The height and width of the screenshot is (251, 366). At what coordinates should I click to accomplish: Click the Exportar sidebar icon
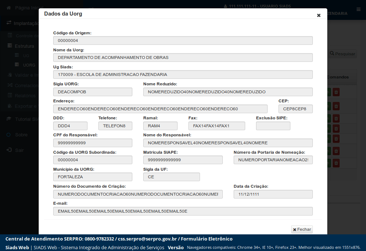[9, 106]
